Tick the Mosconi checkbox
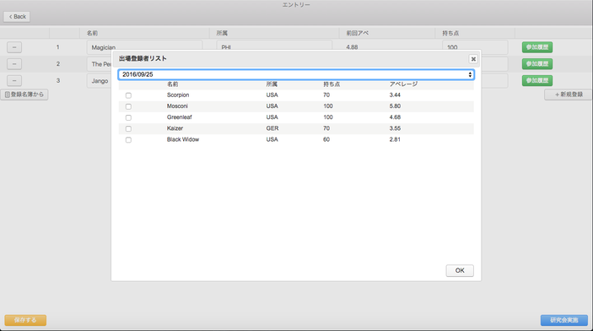The image size is (593, 331). tap(128, 106)
